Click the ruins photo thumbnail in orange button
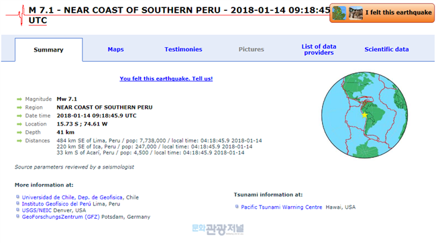 click(356, 13)
